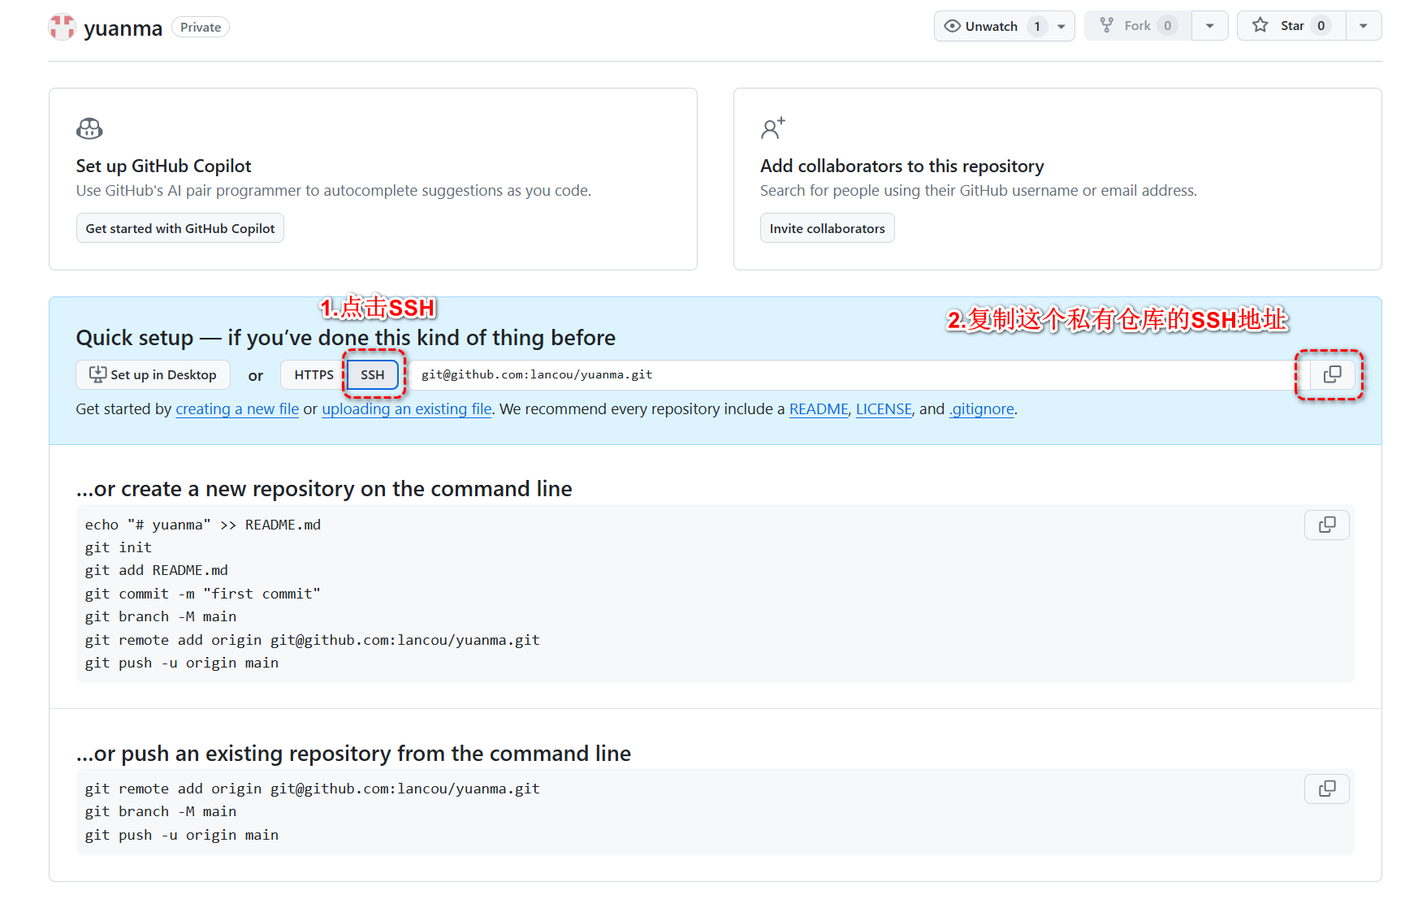
Task: Switch clone URL to HTTPS
Action: [x=313, y=374]
